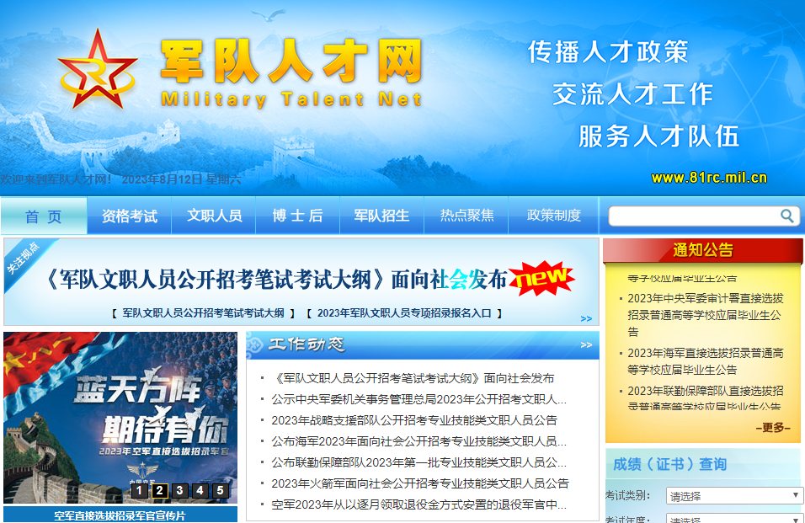Show slide 1 of the image carousel
This screenshot has height=523, width=805.
(139, 491)
